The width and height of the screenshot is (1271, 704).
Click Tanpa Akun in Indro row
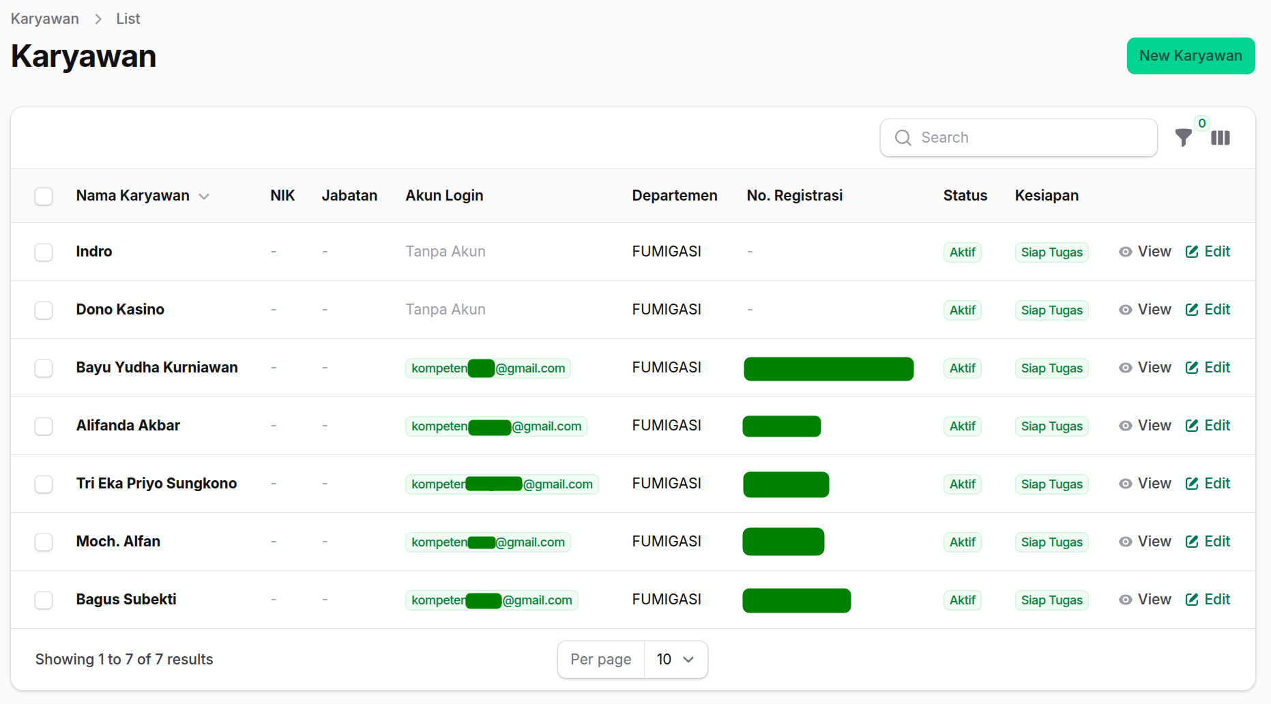445,252
